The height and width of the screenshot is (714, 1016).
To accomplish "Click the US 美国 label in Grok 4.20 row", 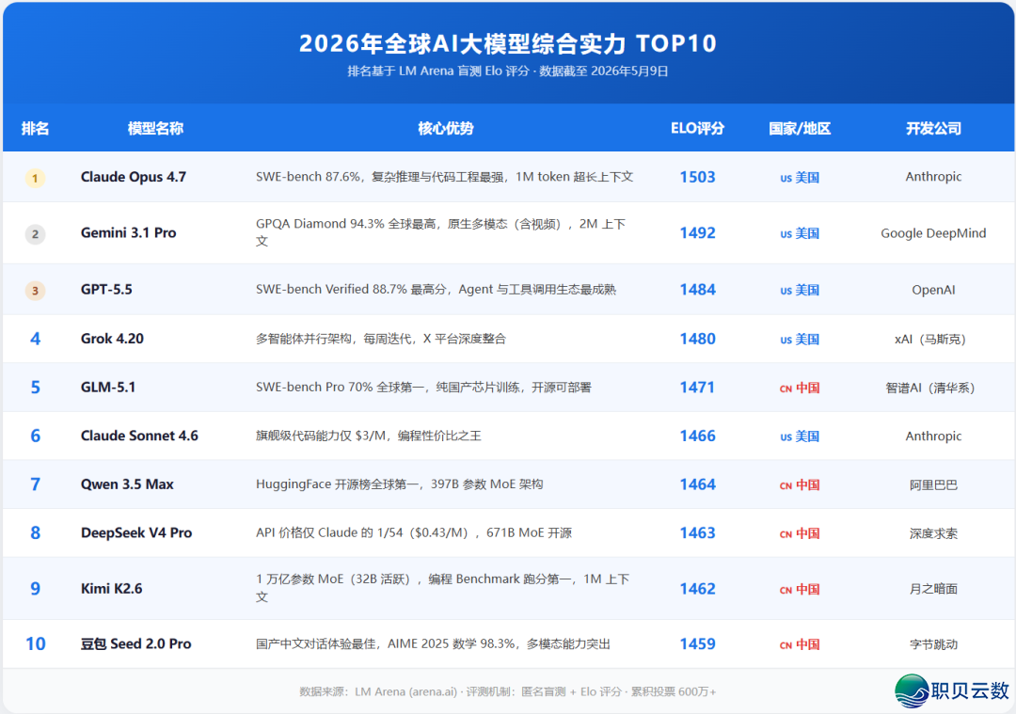I will (x=800, y=339).
